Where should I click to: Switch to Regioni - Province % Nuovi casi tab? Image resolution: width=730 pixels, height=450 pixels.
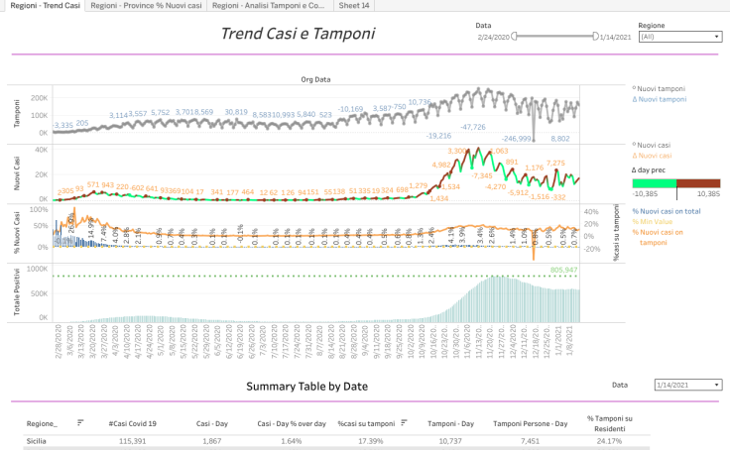pos(147,6)
